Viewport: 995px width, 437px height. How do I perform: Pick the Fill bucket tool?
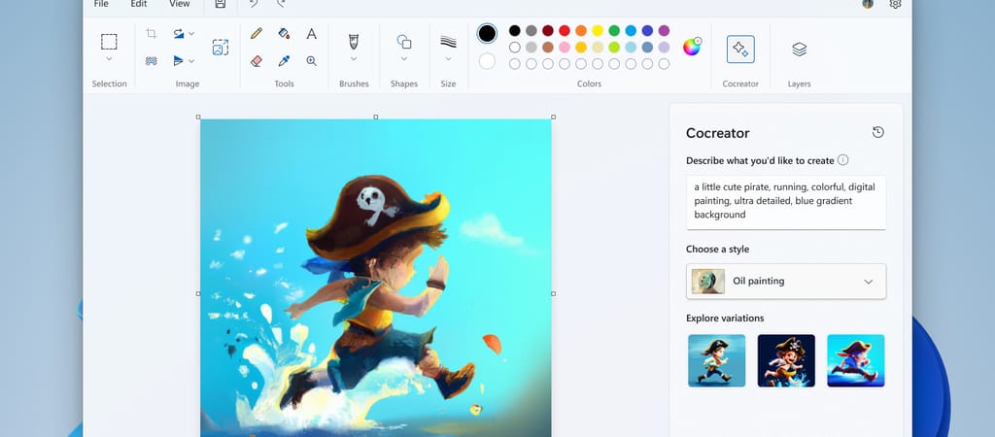pyautogui.click(x=284, y=33)
